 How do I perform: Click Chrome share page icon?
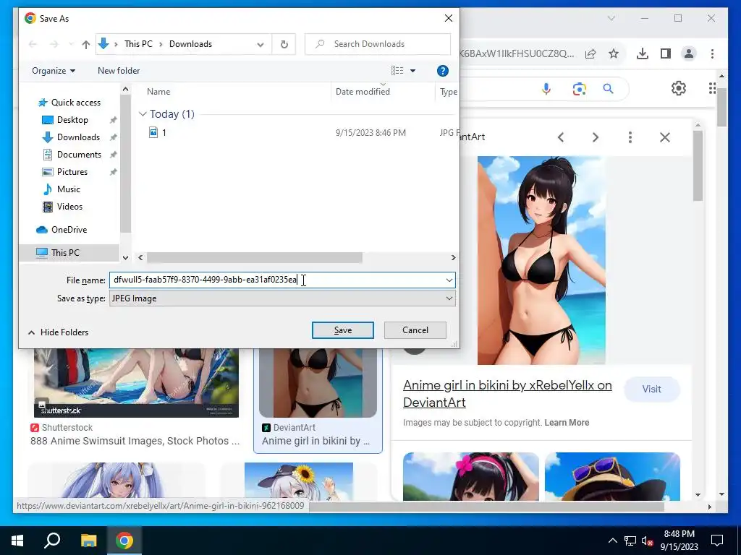(x=590, y=53)
